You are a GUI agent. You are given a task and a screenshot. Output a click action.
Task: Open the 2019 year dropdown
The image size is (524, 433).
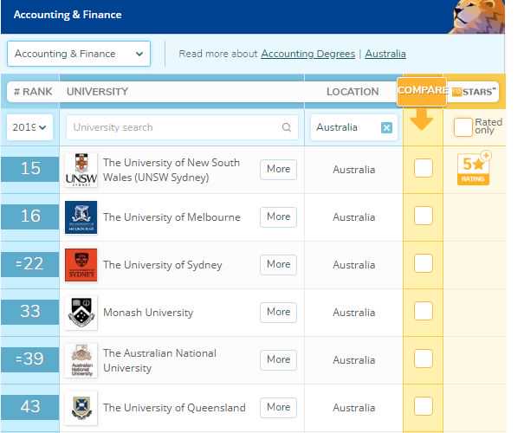[29, 127]
